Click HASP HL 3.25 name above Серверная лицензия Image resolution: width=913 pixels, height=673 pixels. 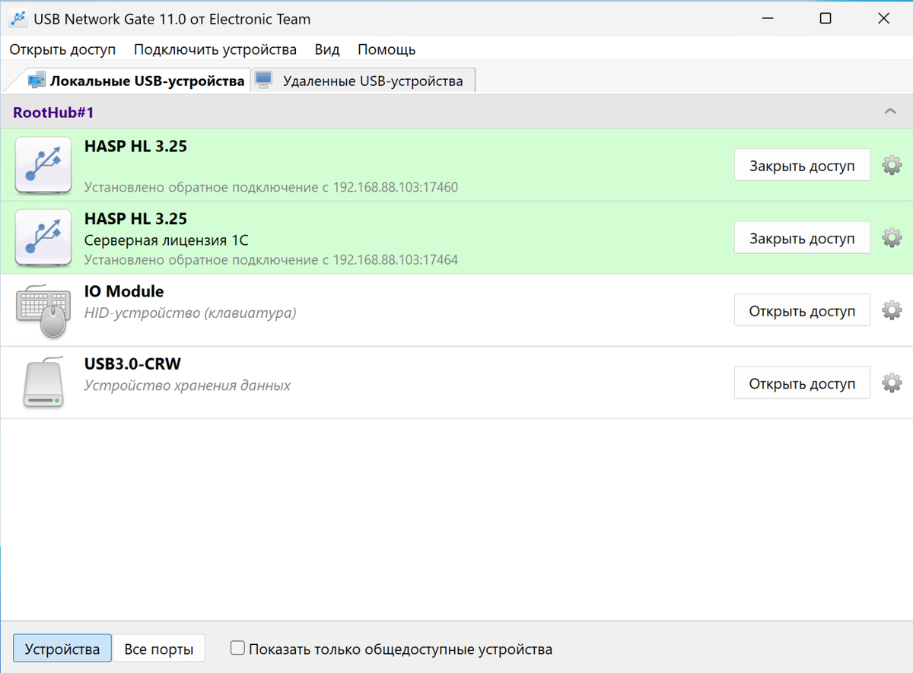135,218
